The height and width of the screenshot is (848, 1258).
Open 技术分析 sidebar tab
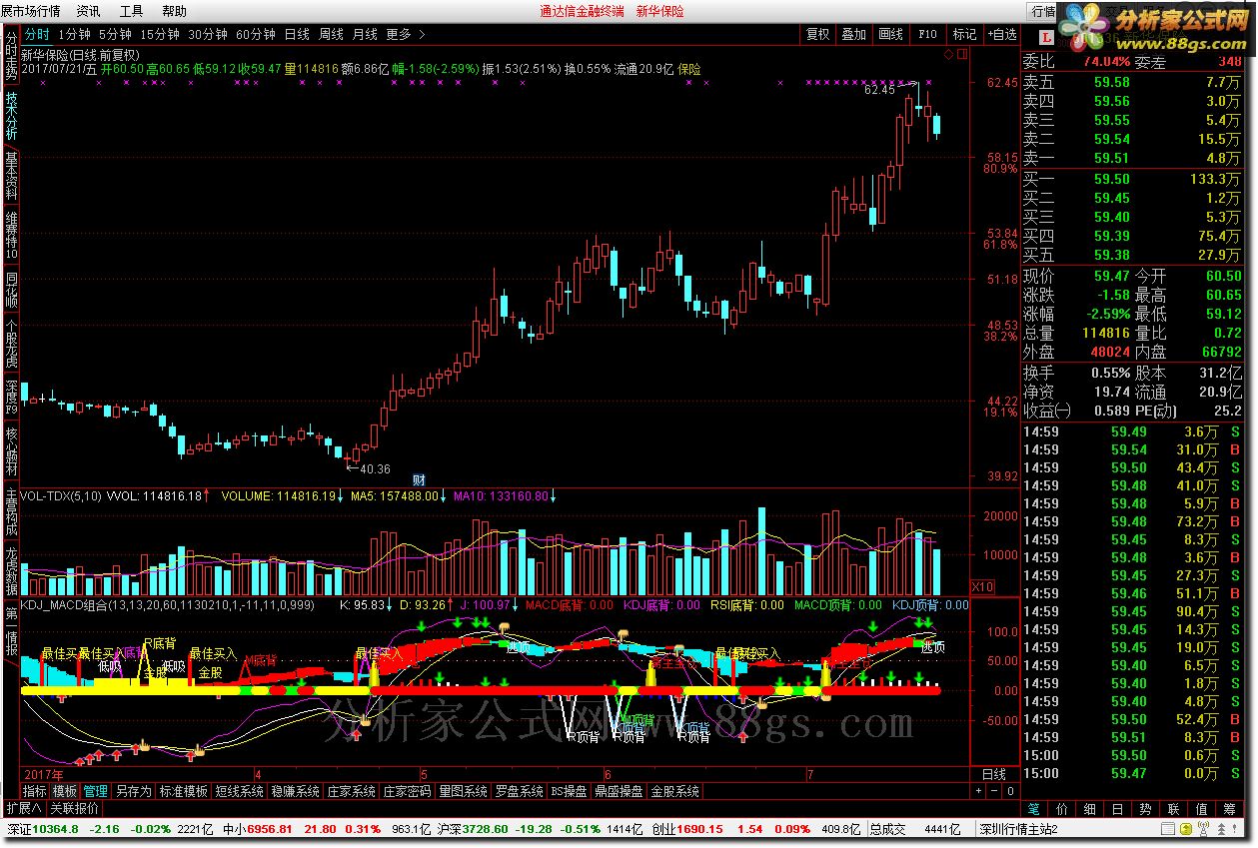11,116
